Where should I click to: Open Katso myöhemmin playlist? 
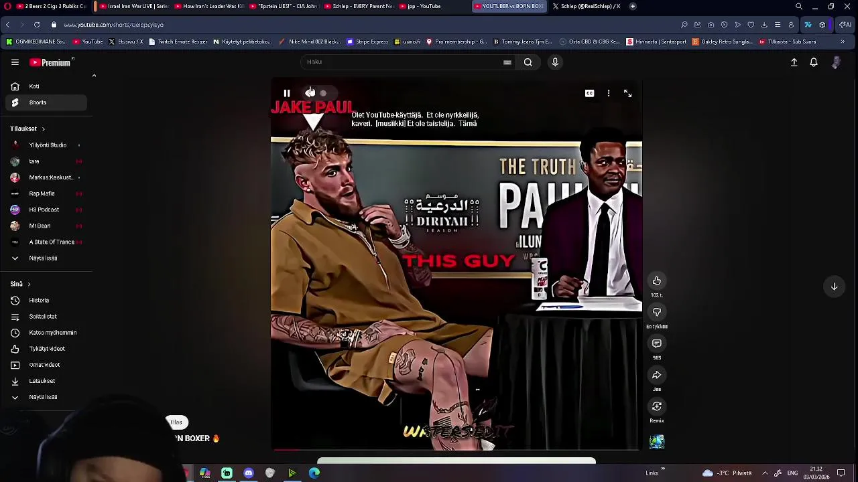tap(46, 333)
